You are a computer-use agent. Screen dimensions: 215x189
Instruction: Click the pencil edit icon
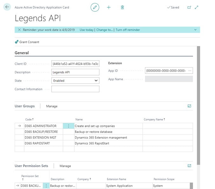click(95, 7)
